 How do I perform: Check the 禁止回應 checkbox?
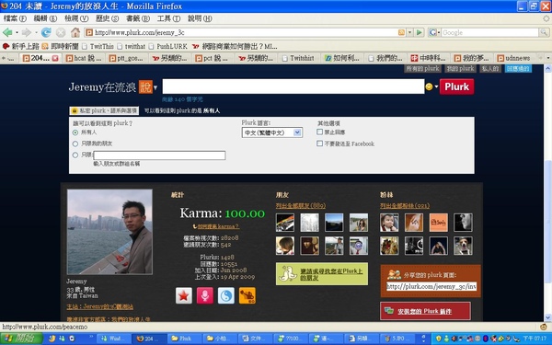319,132
